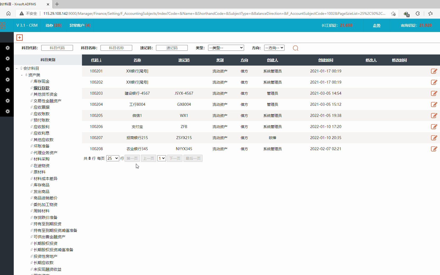Sort by 代码 column header
This screenshot has width=440, height=275.
[96, 60]
